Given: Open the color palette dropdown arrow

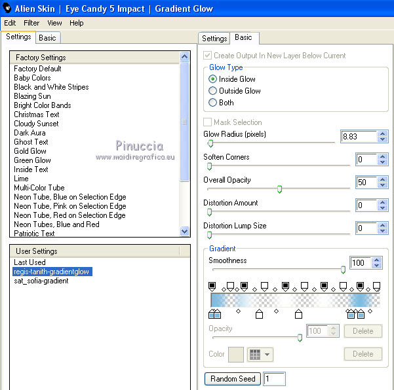Looking at the screenshot, I should (x=267, y=355).
